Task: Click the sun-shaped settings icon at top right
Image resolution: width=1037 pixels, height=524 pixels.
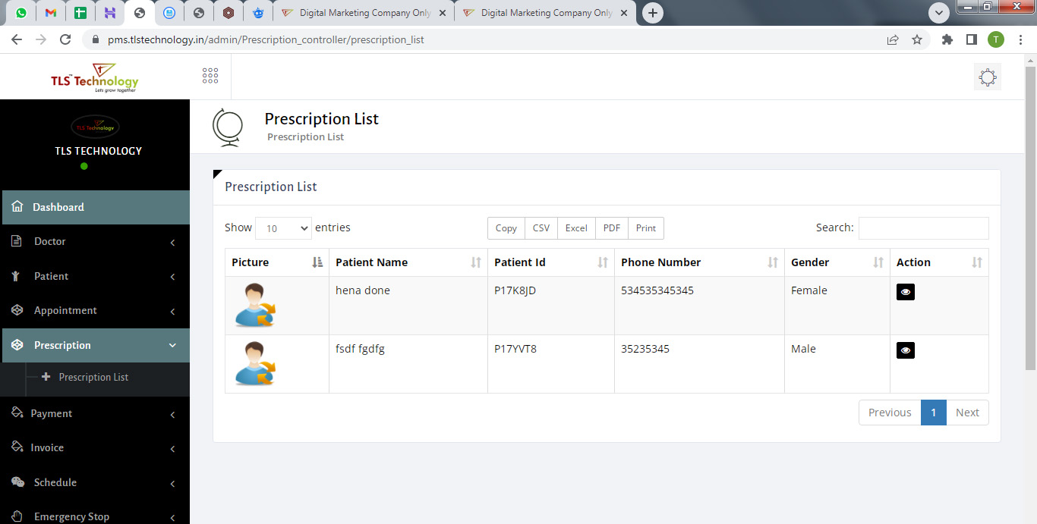Action: (x=987, y=77)
